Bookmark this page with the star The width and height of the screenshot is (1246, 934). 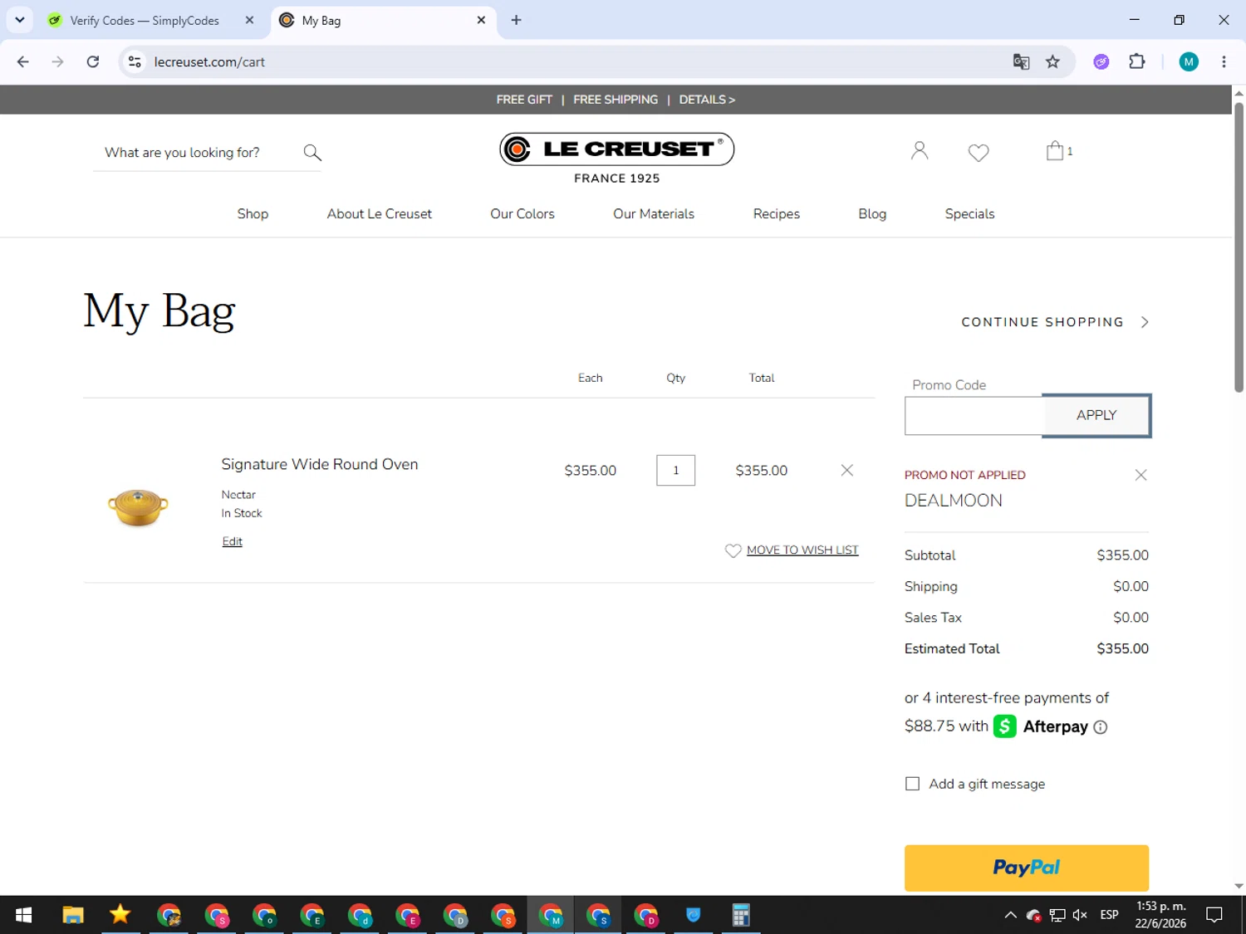coord(1052,61)
